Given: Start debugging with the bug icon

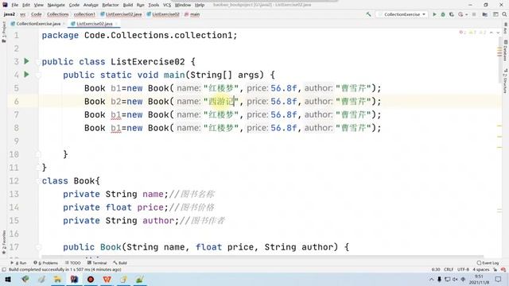Looking at the screenshot, I should [443, 14].
